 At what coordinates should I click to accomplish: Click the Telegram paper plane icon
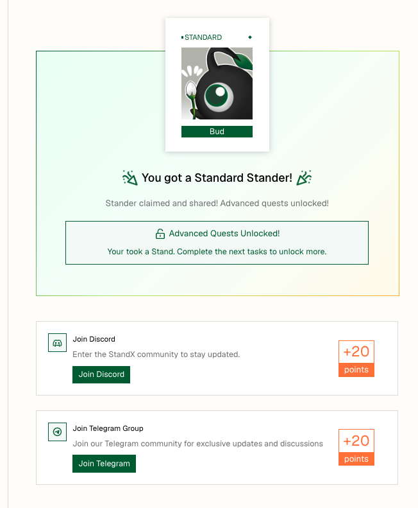57,432
